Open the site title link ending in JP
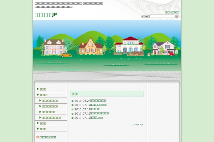 (46, 15)
